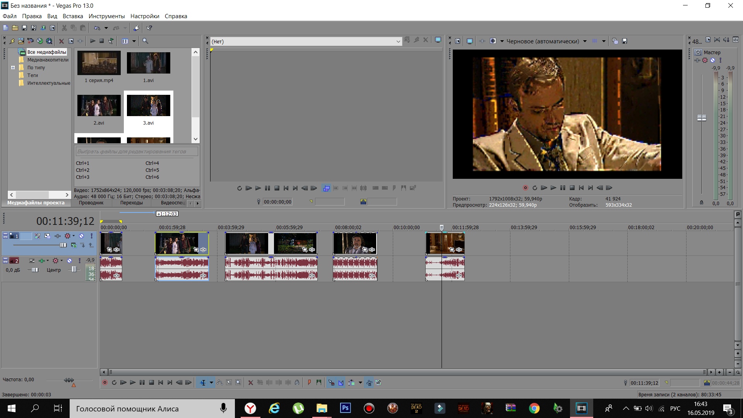Click the Compositing Mode icon on track 1
This screenshot has width=743, height=418.
pyautogui.click(x=74, y=245)
